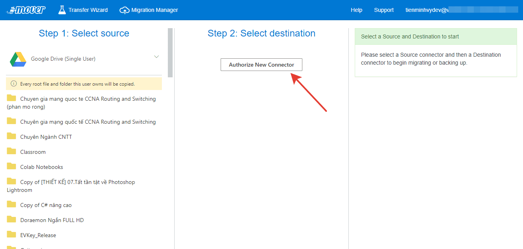This screenshot has width=523, height=249.
Task: Click the folder icon beside Chuyên Ngành CNTT
Action: (12, 136)
